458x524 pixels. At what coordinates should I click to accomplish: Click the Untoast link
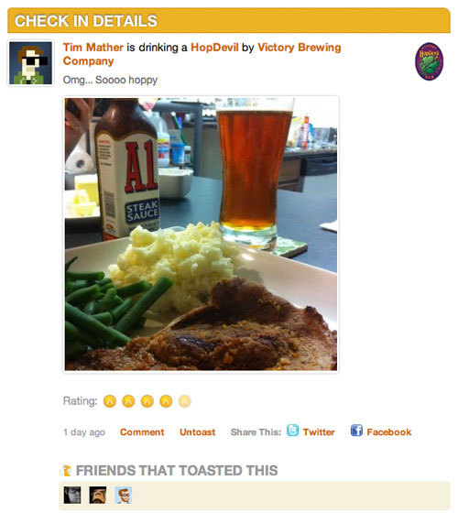(198, 432)
